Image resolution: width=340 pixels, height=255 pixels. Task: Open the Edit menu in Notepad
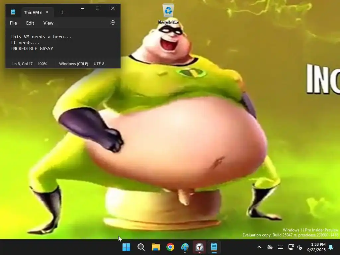pos(30,23)
